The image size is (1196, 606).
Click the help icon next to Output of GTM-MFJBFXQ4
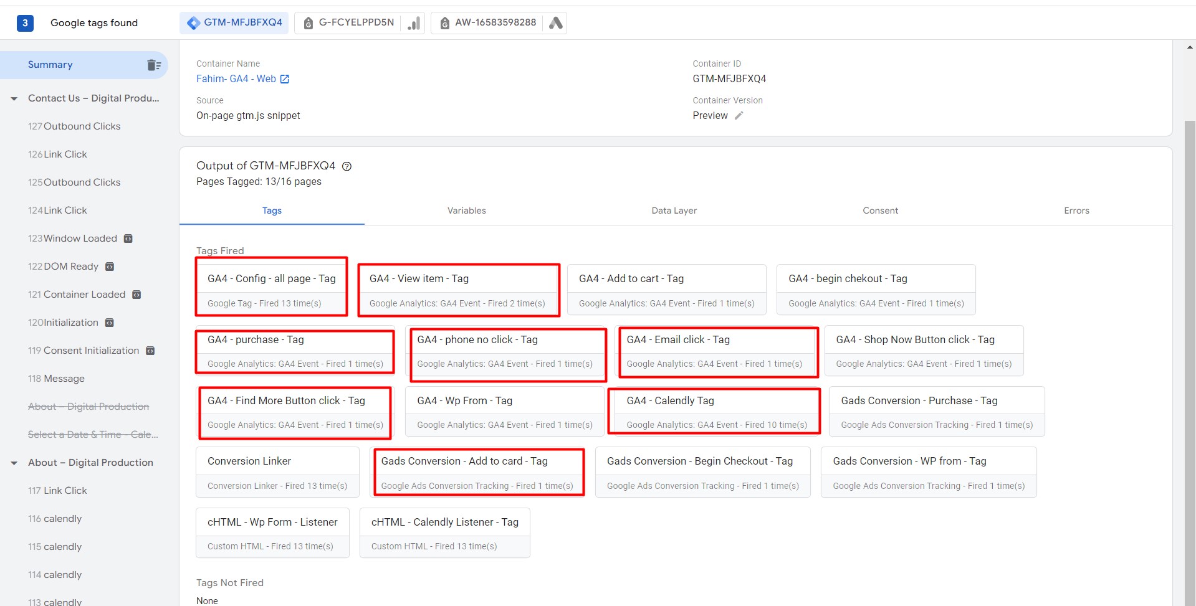click(347, 166)
